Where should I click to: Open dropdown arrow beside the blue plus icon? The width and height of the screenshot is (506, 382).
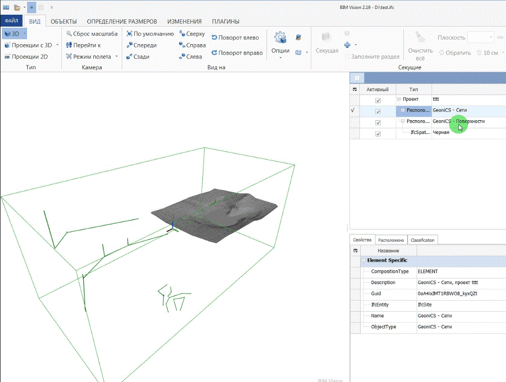(355, 45)
